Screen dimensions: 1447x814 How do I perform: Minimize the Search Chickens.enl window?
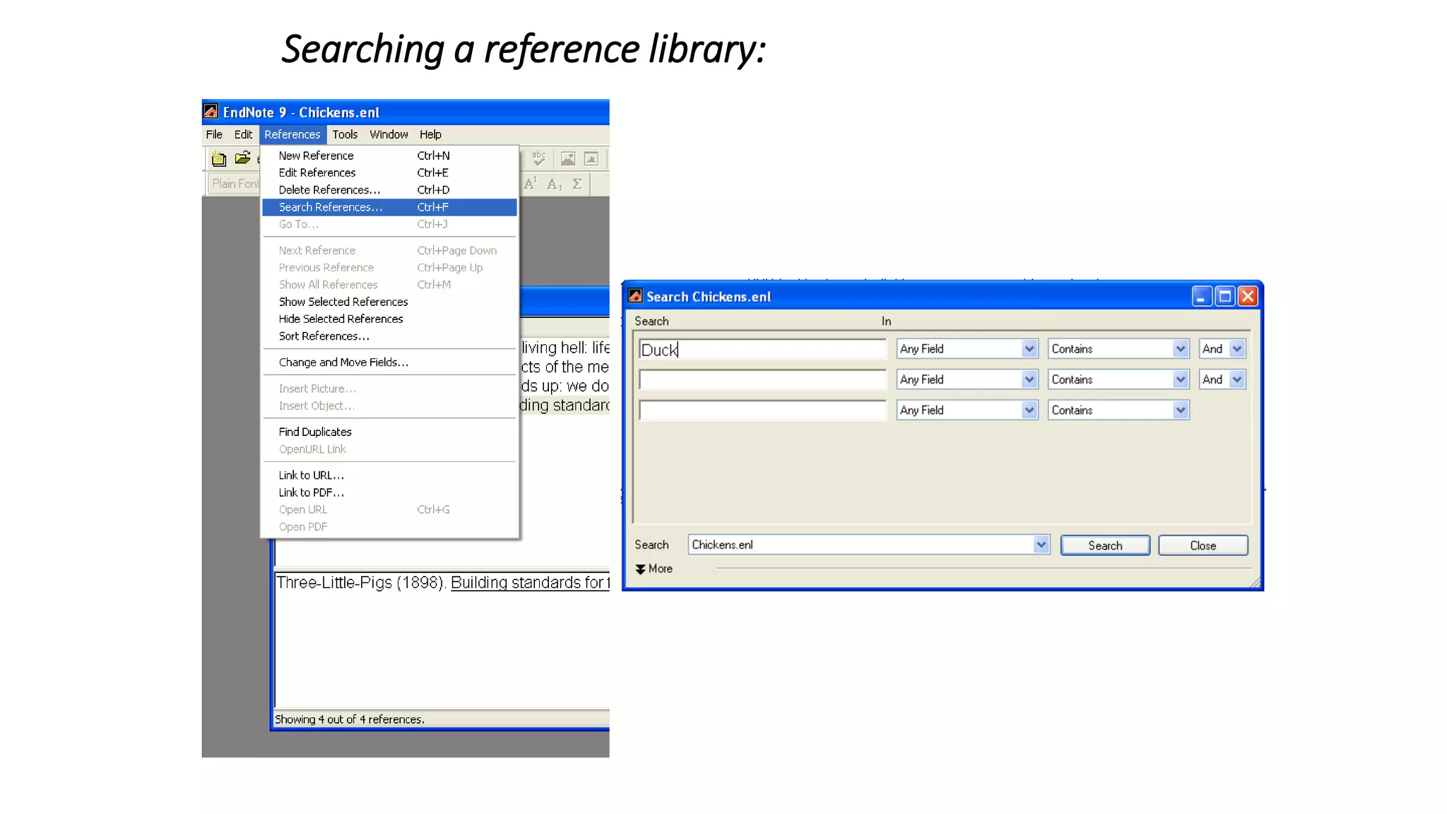coord(1202,296)
